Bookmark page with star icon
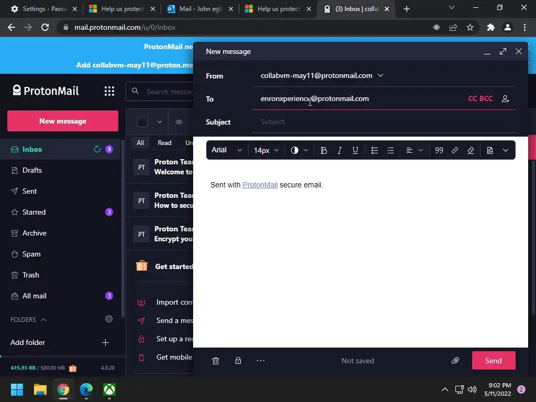The width and height of the screenshot is (536, 402). pos(470,27)
